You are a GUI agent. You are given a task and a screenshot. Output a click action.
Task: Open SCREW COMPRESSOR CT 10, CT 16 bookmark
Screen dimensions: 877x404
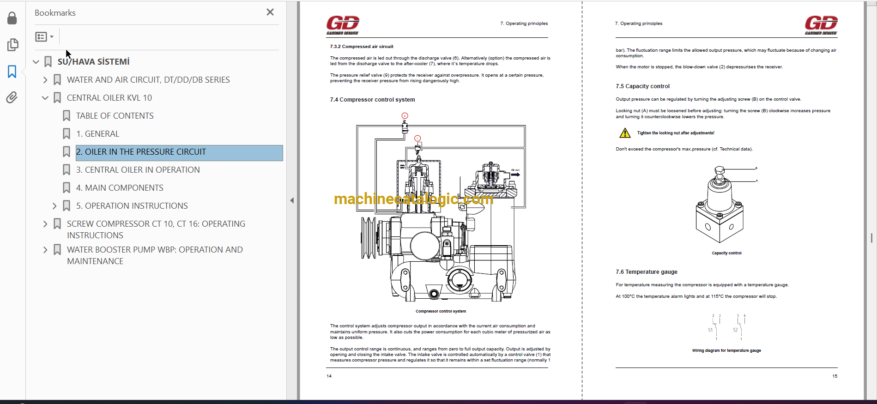pyautogui.click(x=156, y=229)
